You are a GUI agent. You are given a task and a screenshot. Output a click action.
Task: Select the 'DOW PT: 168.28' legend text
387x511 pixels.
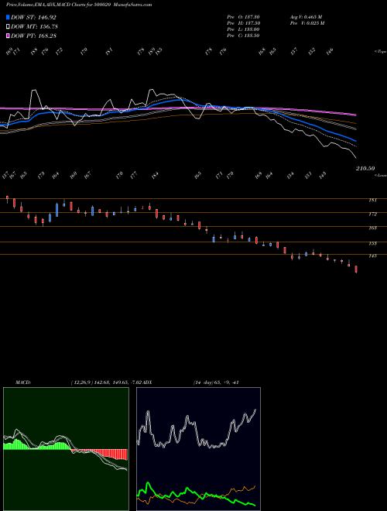[33, 36]
